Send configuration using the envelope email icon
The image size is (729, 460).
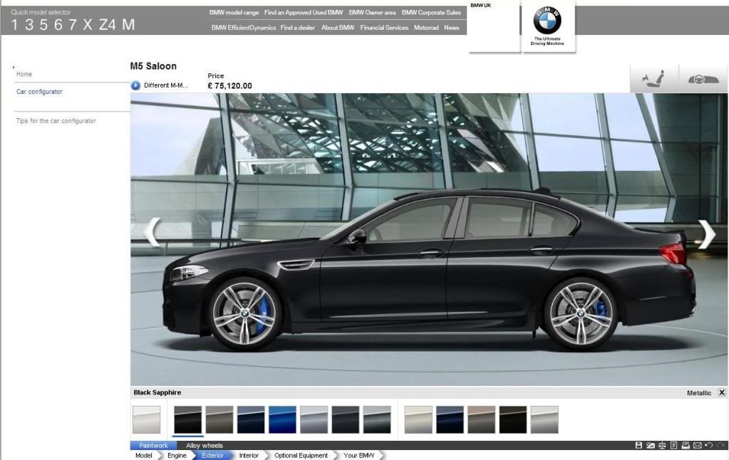[698, 445]
